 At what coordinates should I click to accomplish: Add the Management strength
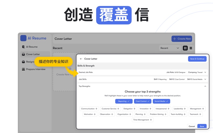(x=197, y=109)
